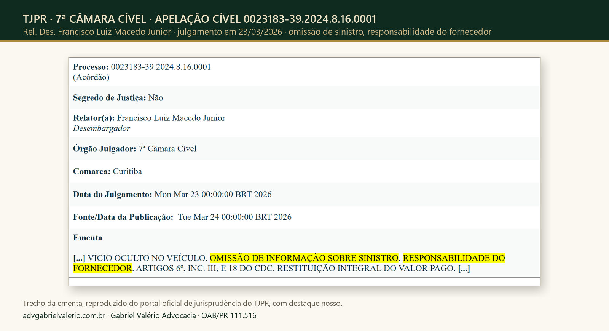Click the subtitle line starting 'Rel. Des. Francisco Luiz Macedo Junior'
The height and width of the screenshot is (331, 609).
pos(257,32)
